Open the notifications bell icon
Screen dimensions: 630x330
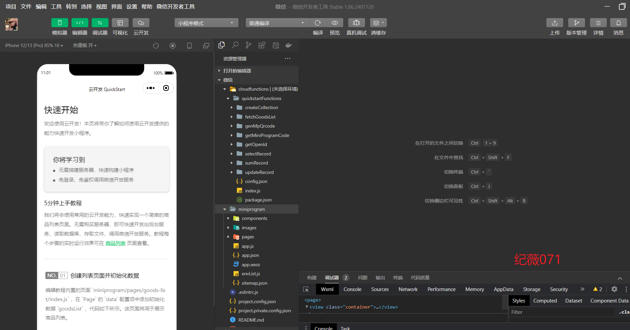[619, 23]
